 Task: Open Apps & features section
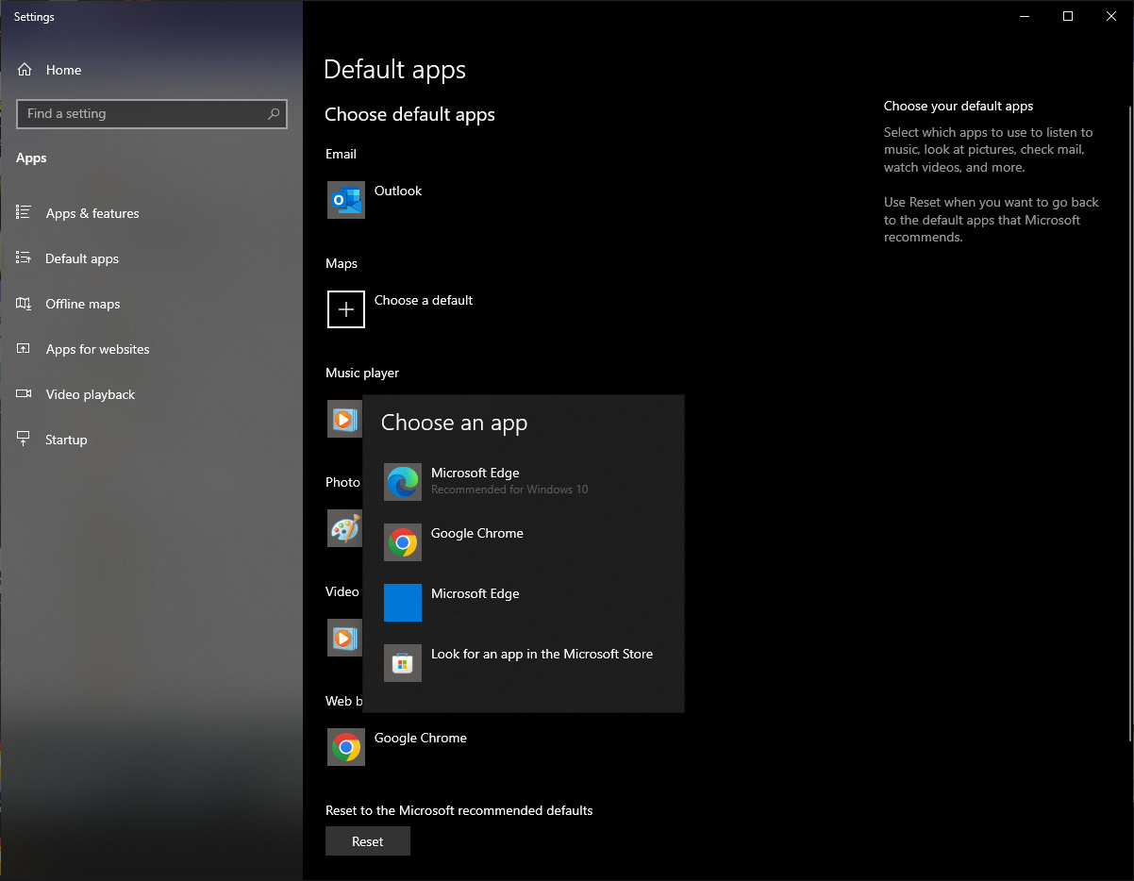[x=151, y=213]
